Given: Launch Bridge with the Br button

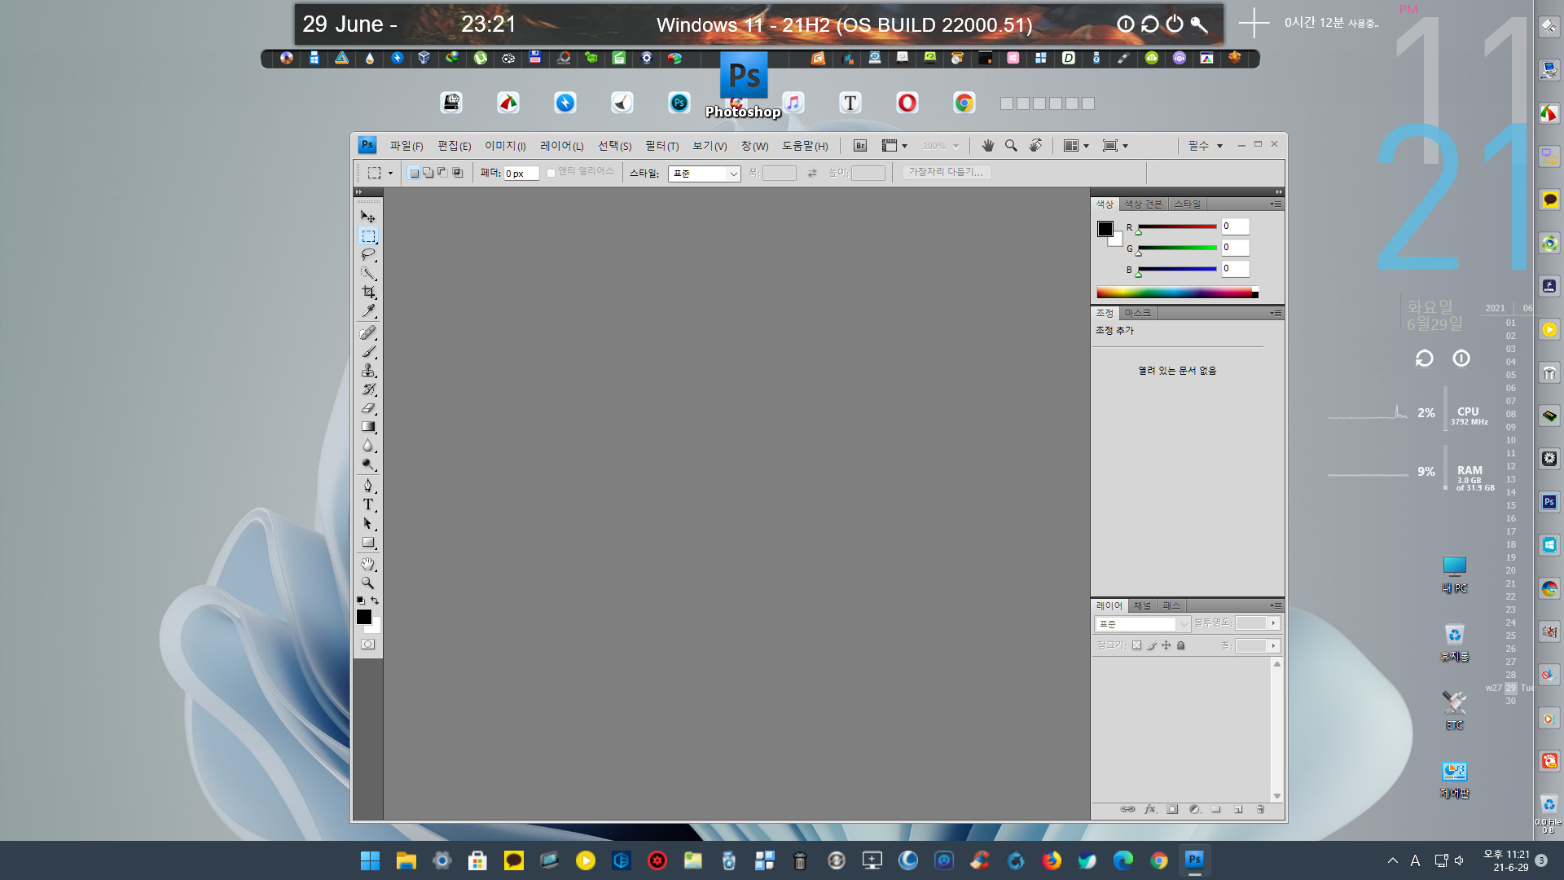Looking at the screenshot, I should (x=860, y=146).
